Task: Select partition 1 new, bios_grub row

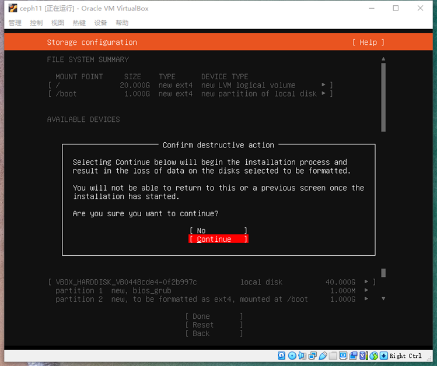Action: point(212,291)
